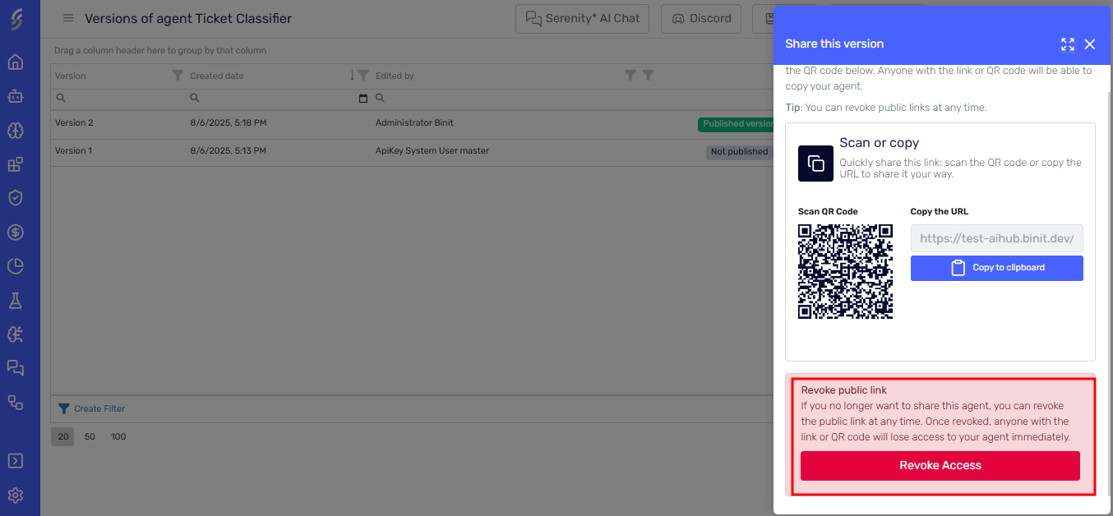Viewport: 1113px width, 516px height.
Task: Click the green Published version badge
Action: [x=737, y=124]
